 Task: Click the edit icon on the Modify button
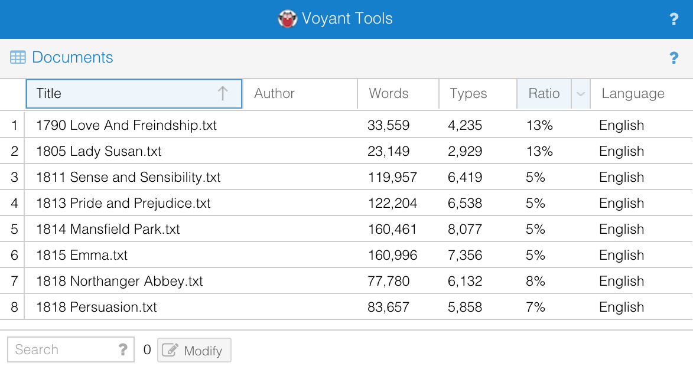tap(170, 349)
